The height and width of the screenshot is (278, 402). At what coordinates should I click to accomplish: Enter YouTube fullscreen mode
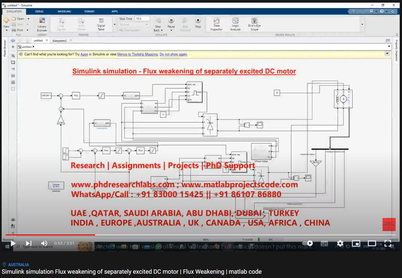click(x=388, y=243)
